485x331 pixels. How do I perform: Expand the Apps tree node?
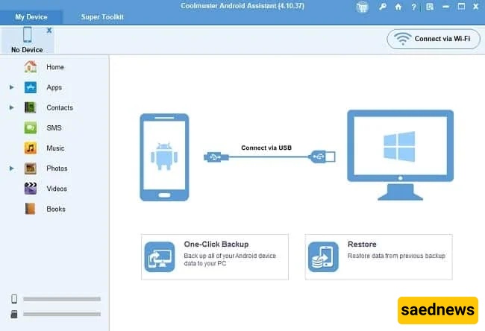tap(11, 87)
